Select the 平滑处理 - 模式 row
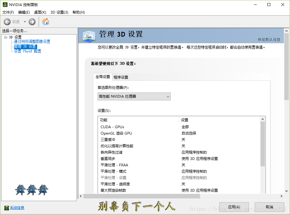Viewport: 290px width, 215px height. (x=179, y=171)
